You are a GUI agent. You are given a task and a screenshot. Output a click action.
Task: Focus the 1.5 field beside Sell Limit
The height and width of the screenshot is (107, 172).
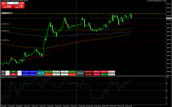(x=56, y=74)
